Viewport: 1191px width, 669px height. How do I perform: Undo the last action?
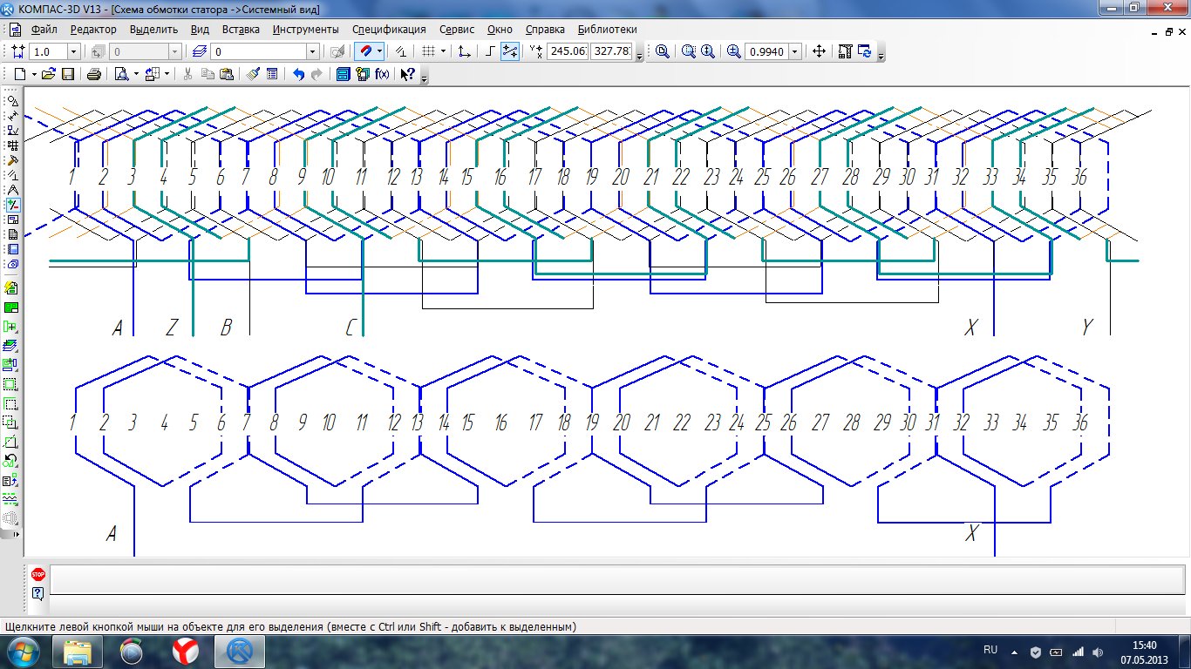(298, 74)
